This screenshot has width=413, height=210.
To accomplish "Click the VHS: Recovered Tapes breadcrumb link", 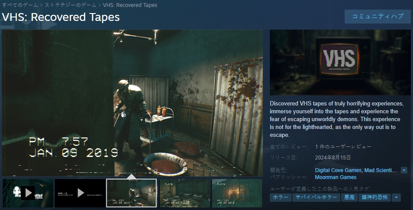I will 130,5.
